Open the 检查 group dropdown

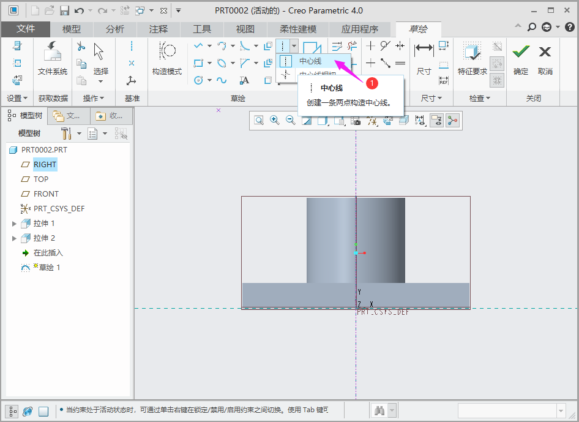click(479, 98)
